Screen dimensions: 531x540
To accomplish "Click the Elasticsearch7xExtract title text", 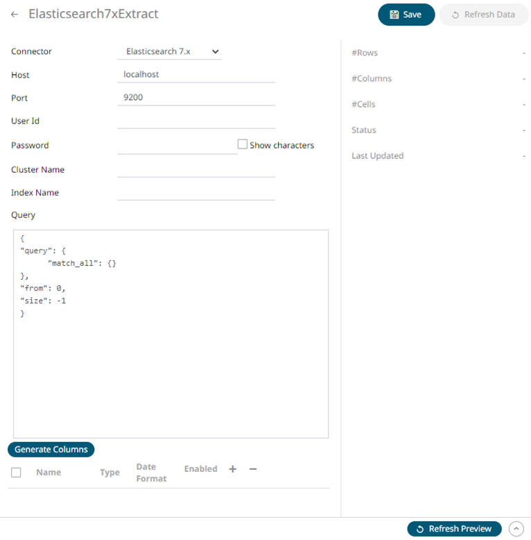I will click(94, 14).
